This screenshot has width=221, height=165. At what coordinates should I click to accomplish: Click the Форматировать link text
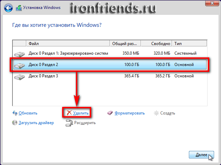pos(129,113)
